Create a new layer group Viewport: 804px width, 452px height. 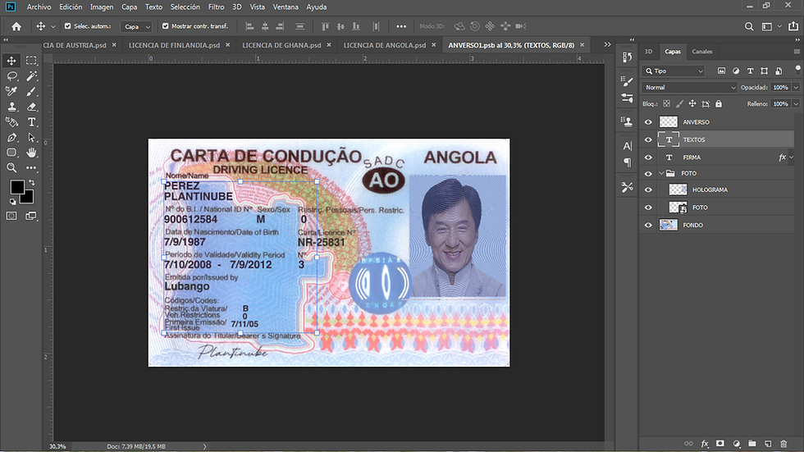click(x=752, y=444)
